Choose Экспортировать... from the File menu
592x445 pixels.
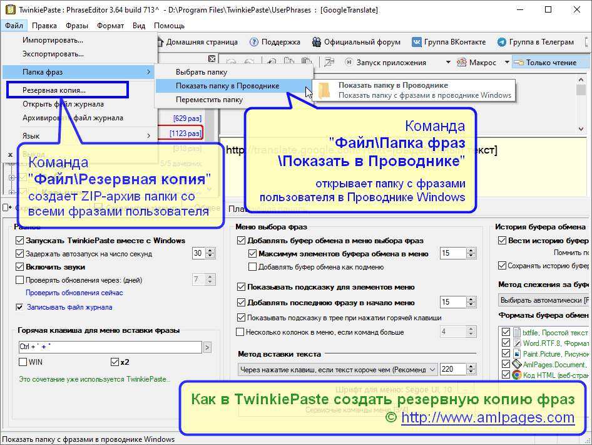tap(79, 54)
